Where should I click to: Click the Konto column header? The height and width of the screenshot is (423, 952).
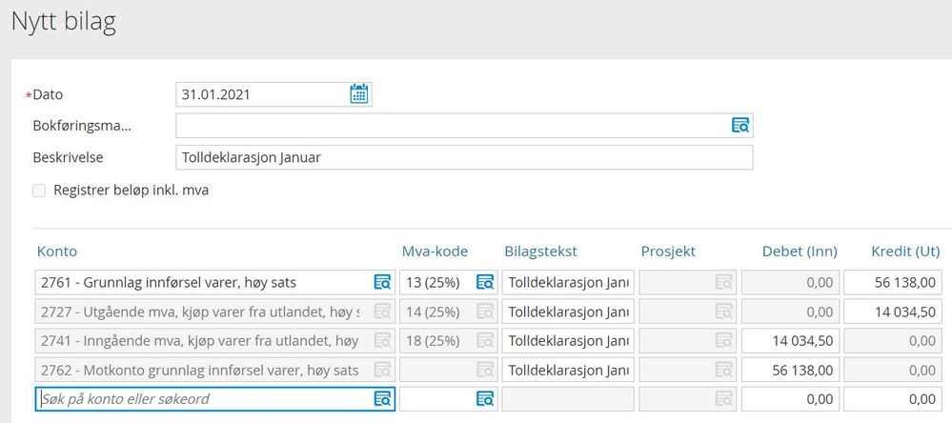[x=57, y=252]
